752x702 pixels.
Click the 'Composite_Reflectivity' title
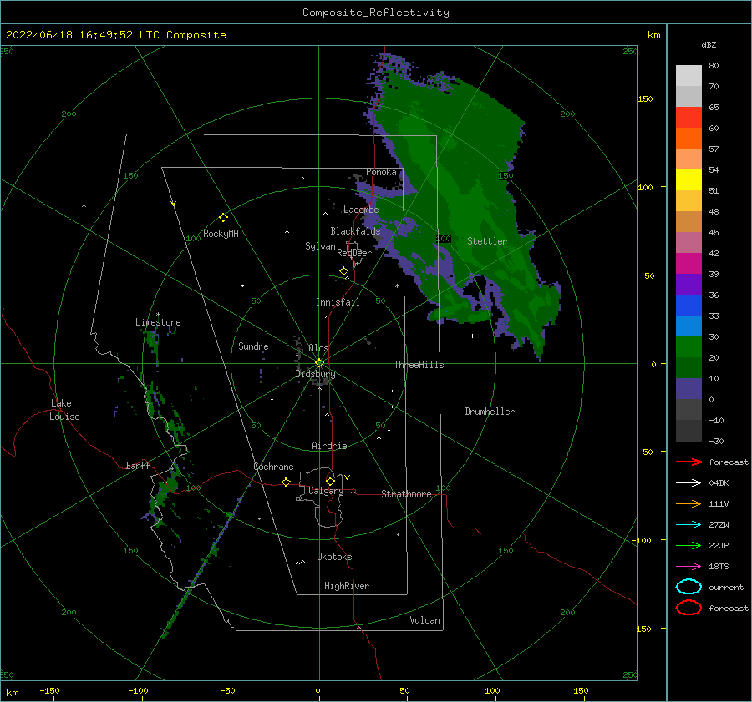pos(376,13)
